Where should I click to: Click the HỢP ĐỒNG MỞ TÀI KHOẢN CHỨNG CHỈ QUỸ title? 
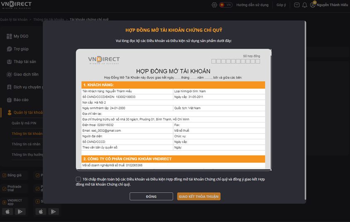(x=174, y=30)
